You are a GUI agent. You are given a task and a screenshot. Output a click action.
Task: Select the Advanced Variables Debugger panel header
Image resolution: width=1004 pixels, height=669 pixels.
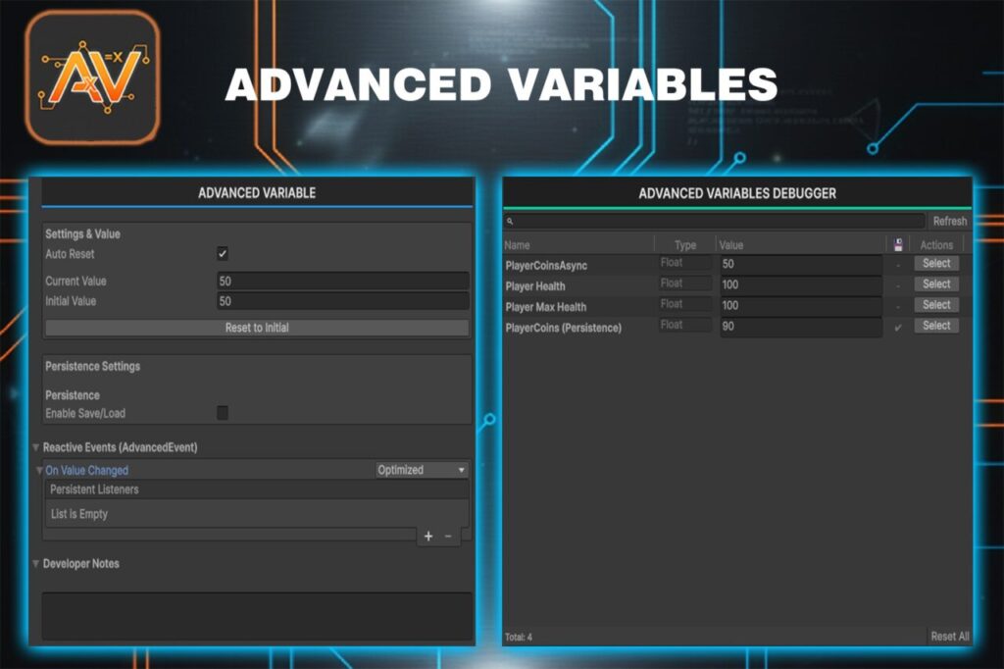735,192
